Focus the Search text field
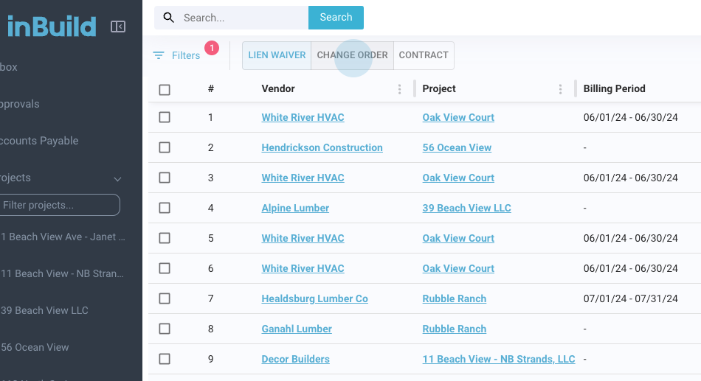The width and height of the screenshot is (701, 381). 244,18
